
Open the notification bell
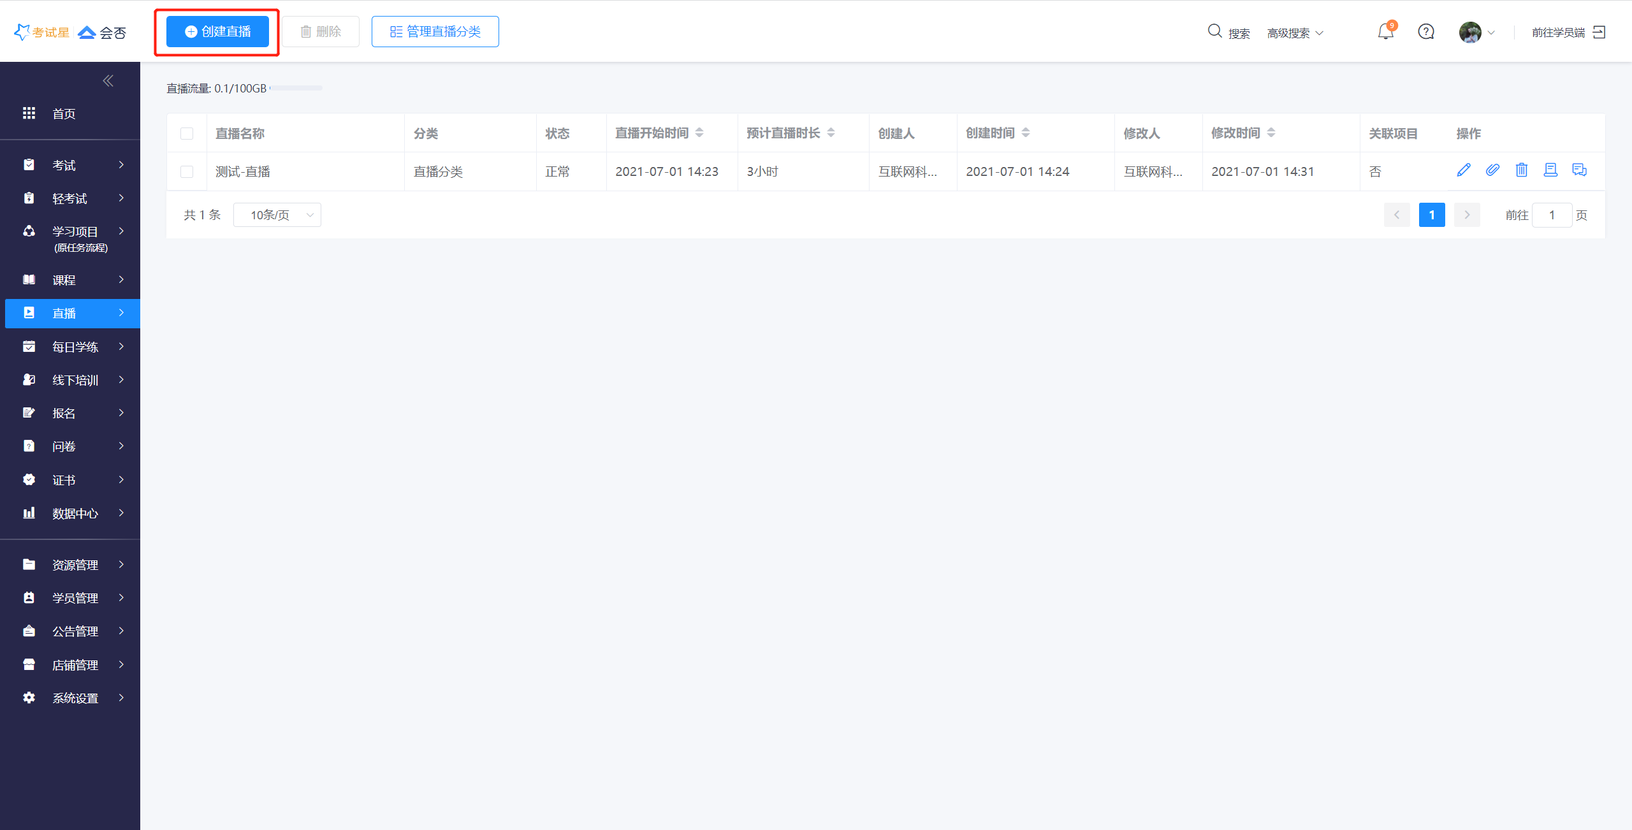point(1385,32)
